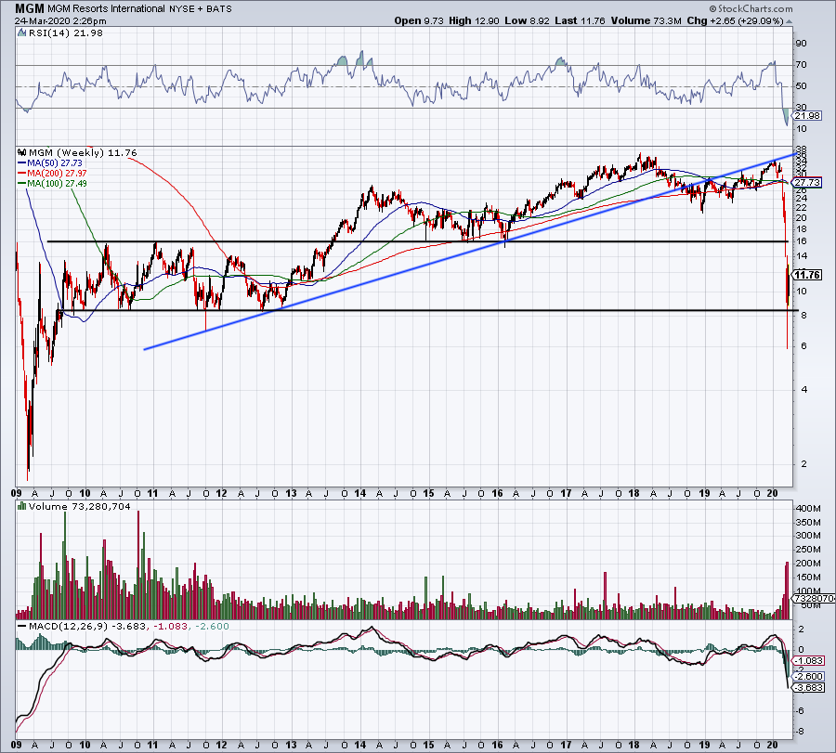This screenshot has width=836, height=753.
Task: Click the up arrow after the Chg value
Action: click(789, 21)
